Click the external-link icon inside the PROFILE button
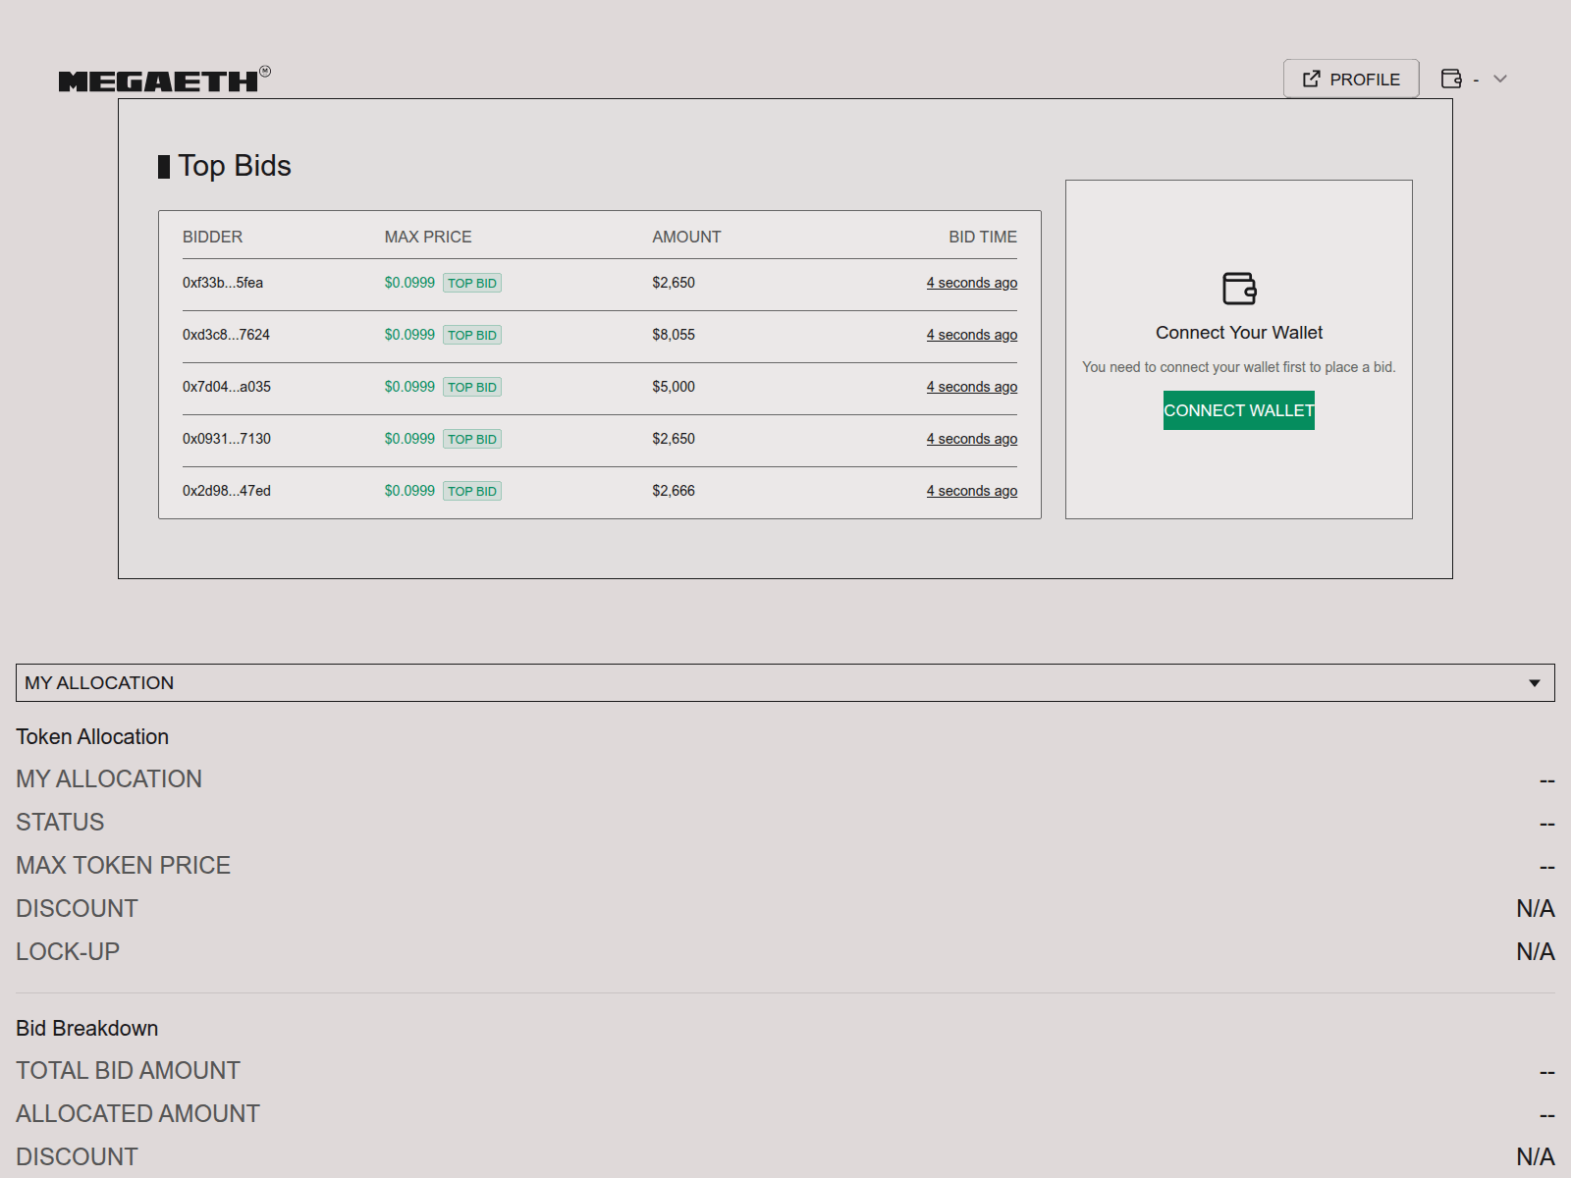1571x1178 pixels. pos(1312,79)
